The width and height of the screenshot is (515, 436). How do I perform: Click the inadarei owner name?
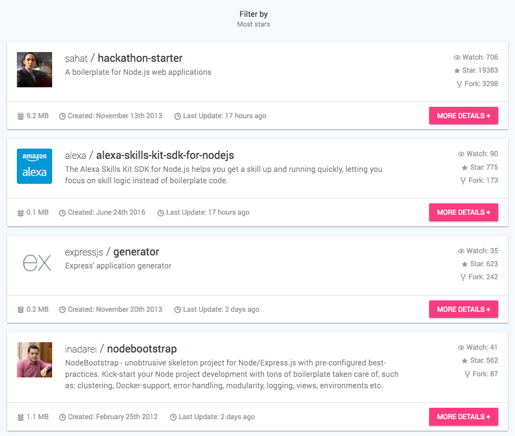click(81, 349)
